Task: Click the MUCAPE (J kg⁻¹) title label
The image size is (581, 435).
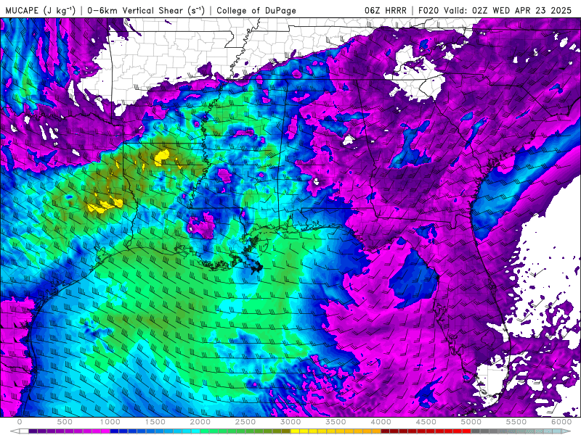Action: click(x=41, y=10)
